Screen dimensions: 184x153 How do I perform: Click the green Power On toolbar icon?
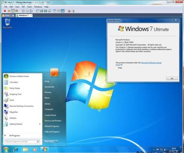pos(13,11)
